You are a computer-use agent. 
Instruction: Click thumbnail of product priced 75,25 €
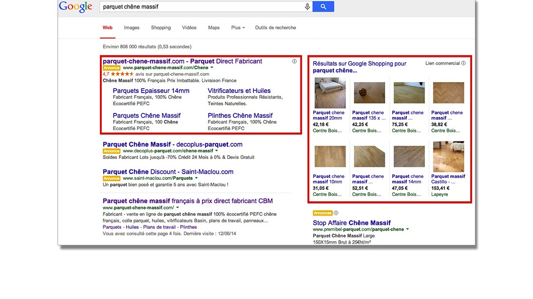(x=409, y=93)
